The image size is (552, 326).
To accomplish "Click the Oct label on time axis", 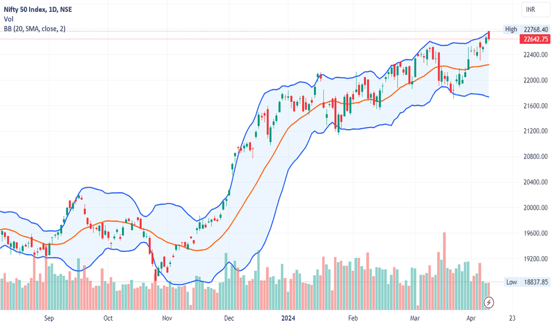I will [x=108, y=318].
